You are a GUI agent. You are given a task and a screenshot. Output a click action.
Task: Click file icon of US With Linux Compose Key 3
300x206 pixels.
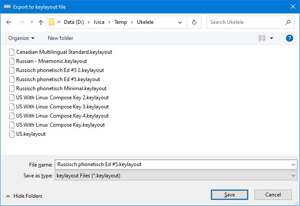(12, 107)
